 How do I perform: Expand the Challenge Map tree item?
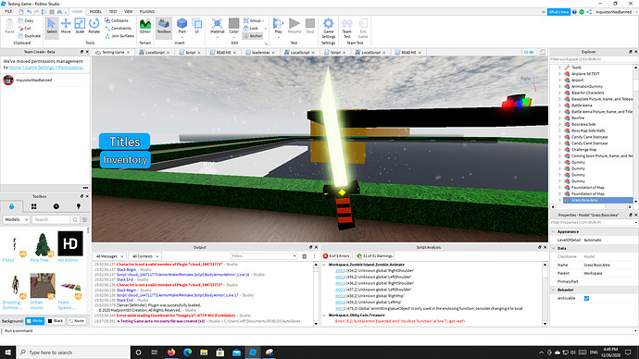tap(559, 150)
